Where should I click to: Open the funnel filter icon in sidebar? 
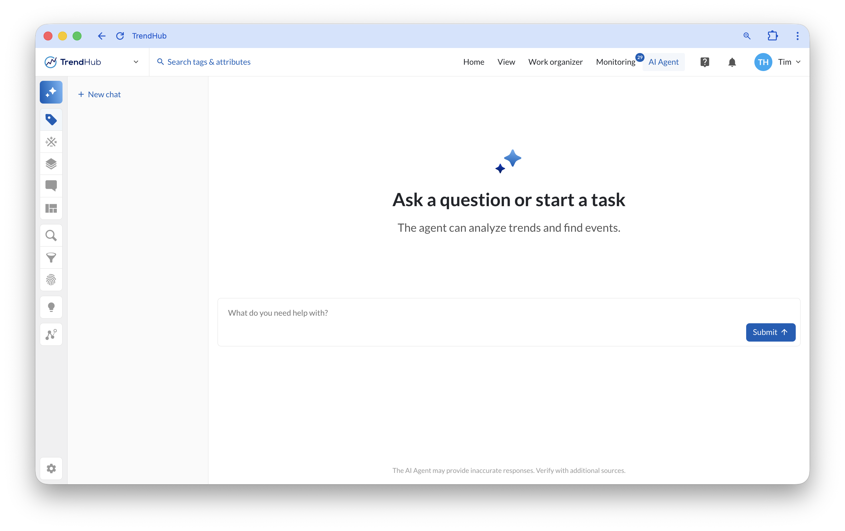pos(51,258)
